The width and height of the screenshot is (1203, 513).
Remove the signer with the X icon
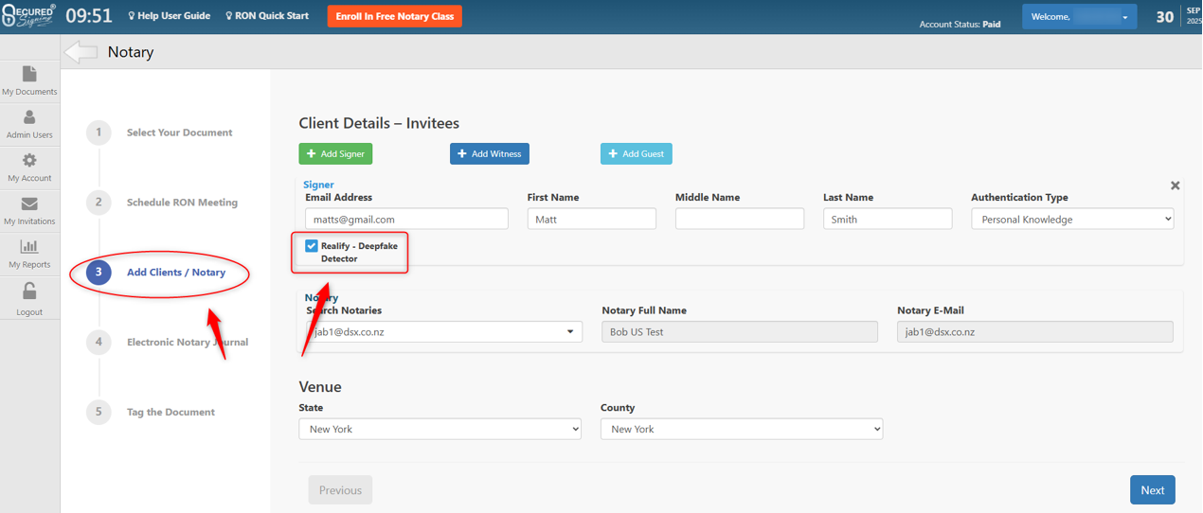click(1175, 186)
